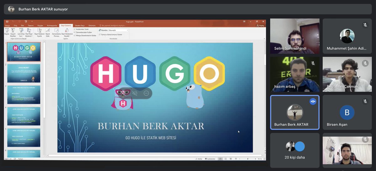This screenshot has width=376, height=171.
Task: Open Slayt Gösterisini Kaydet dropdown
Action: tap(67, 32)
